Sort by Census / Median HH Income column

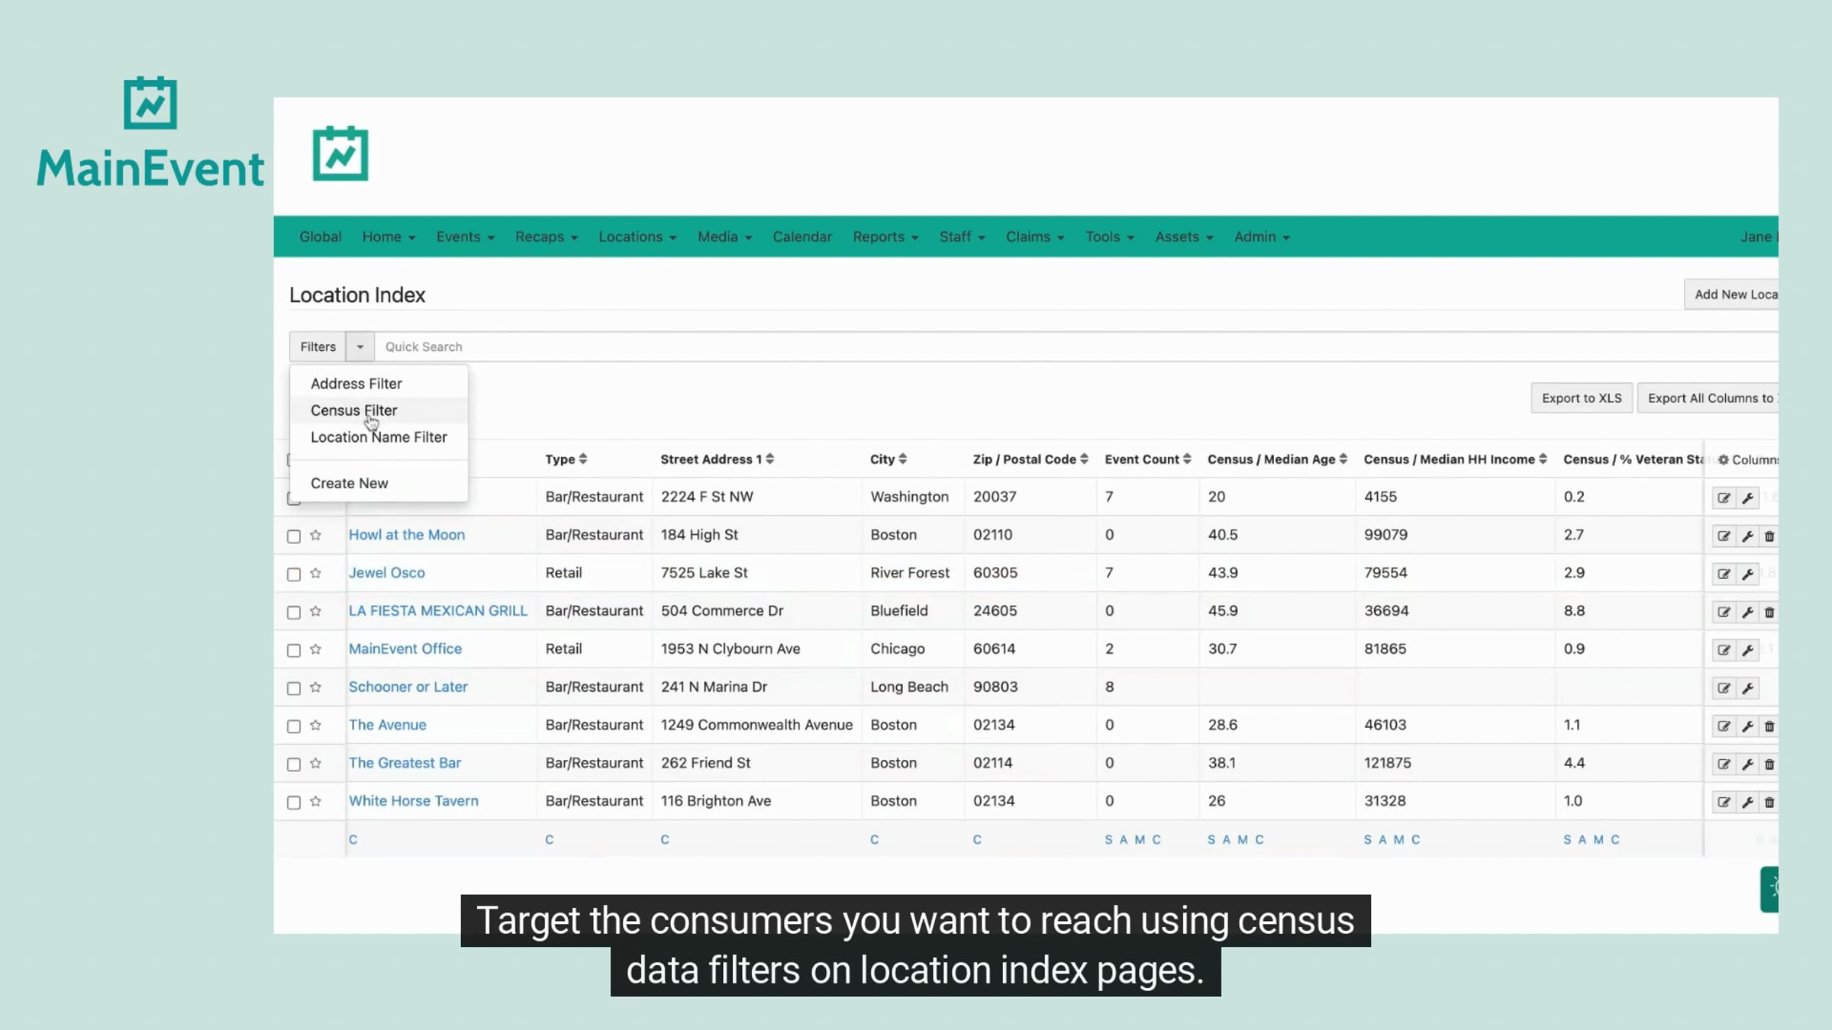click(x=1456, y=459)
